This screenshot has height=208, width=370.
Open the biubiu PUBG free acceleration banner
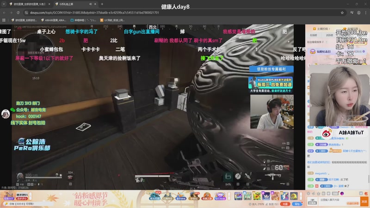click(271, 85)
